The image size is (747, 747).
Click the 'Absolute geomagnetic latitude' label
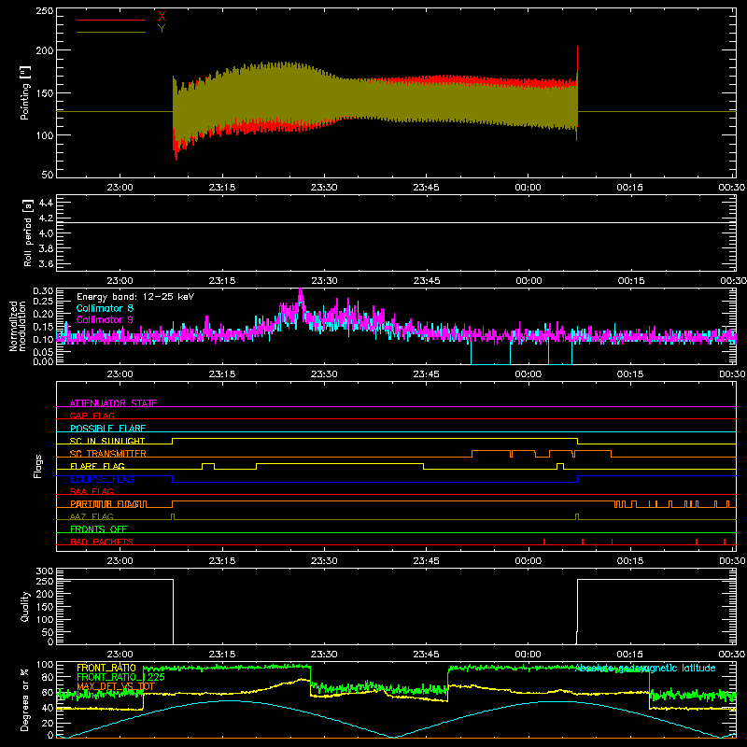tap(645, 668)
